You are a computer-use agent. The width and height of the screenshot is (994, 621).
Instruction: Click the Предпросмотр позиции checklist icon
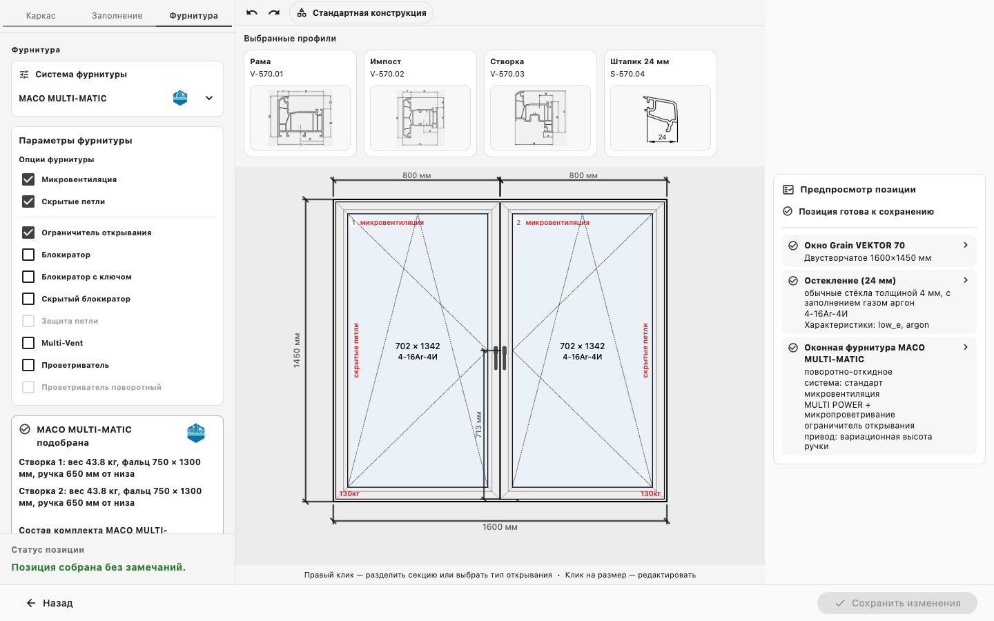pos(788,190)
